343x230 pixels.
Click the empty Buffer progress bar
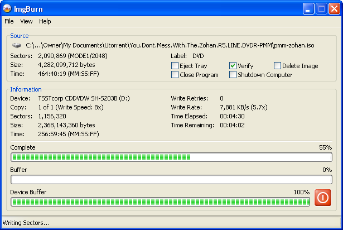point(172,180)
